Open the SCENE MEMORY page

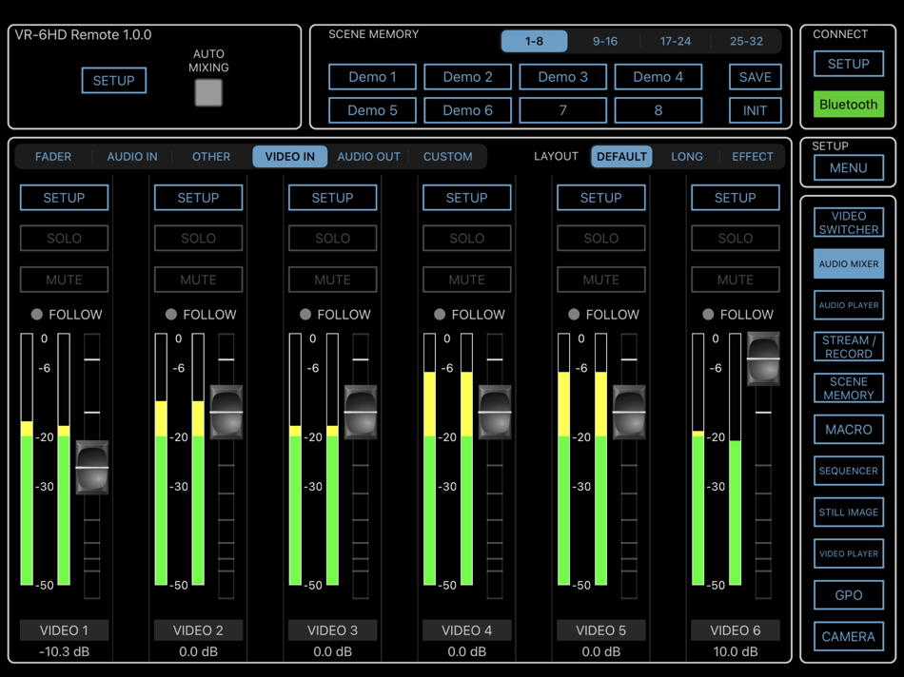pyautogui.click(x=849, y=388)
